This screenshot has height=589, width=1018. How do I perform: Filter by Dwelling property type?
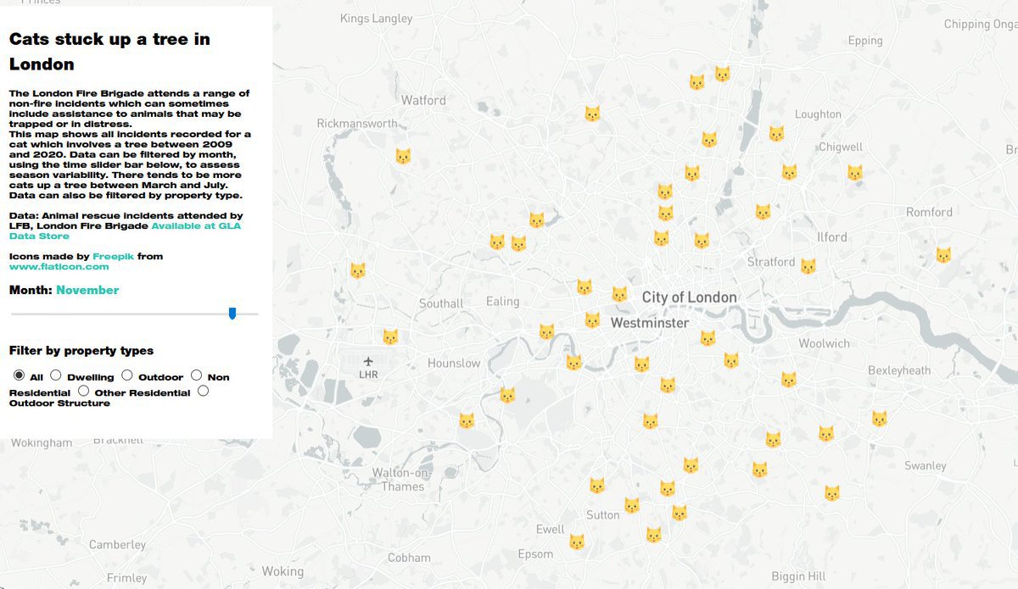[56, 375]
